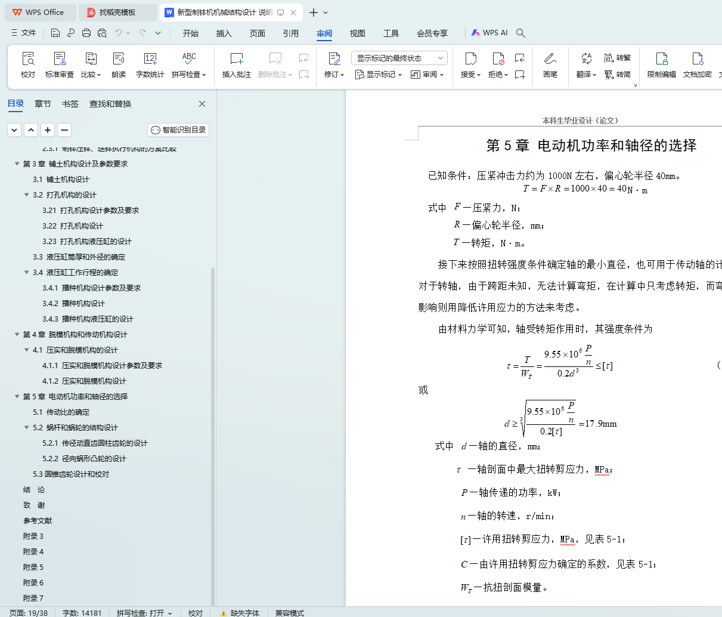Switch to the 章节 panel tab
The width and height of the screenshot is (722, 617).
[x=43, y=104]
